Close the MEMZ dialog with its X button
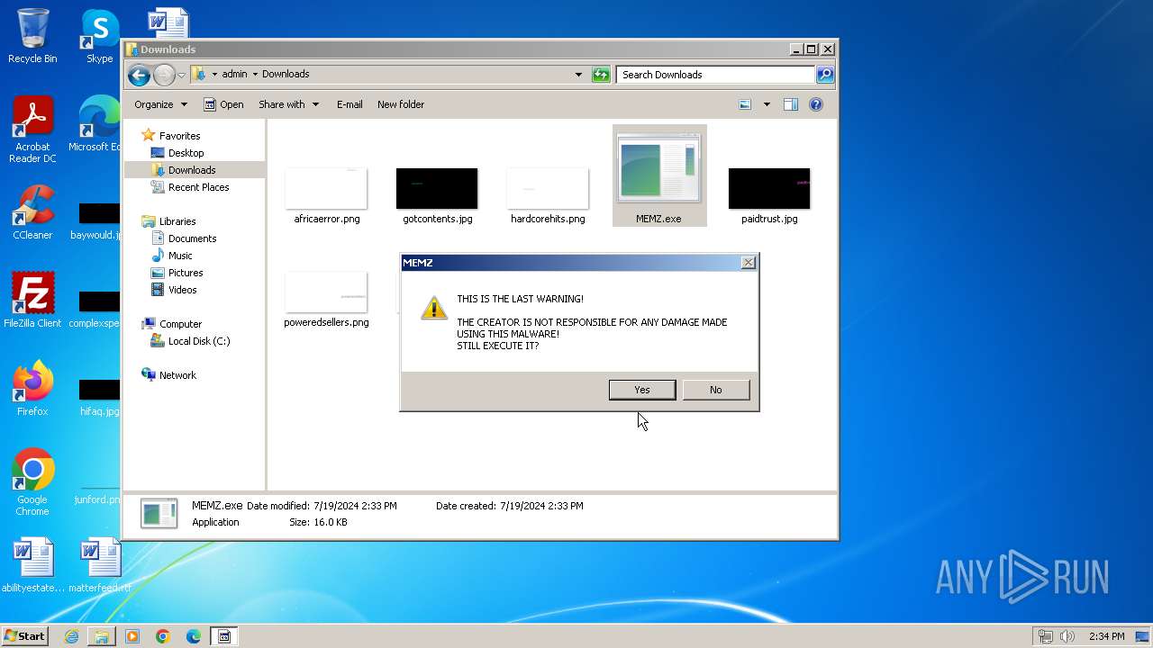The width and height of the screenshot is (1153, 648). pos(748,263)
